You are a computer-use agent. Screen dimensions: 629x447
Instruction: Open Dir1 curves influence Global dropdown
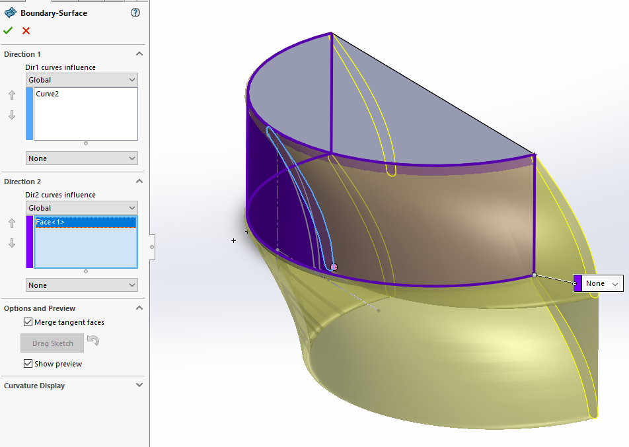pyautogui.click(x=82, y=80)
